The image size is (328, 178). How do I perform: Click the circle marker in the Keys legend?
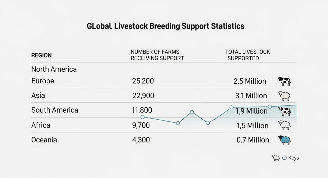point(284,158)
